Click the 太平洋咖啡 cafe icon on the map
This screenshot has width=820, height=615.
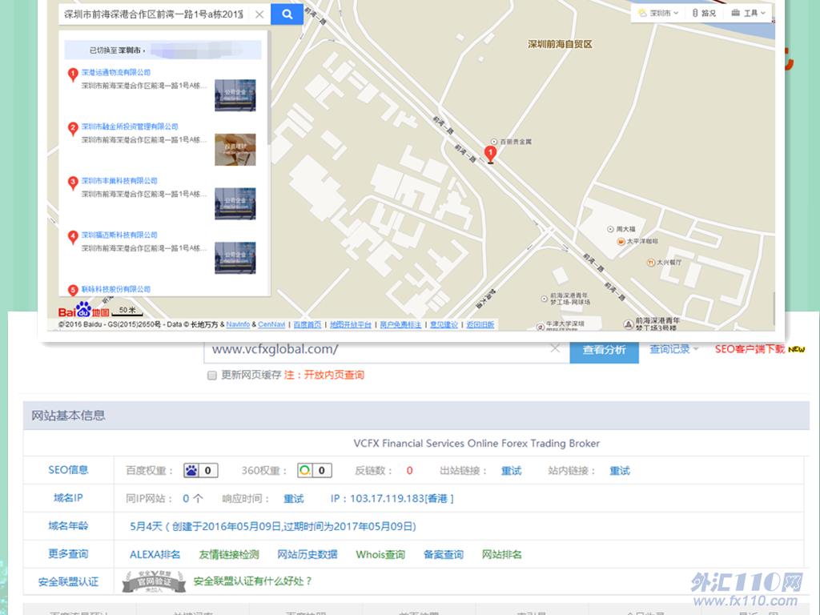[x=621, y=242]
